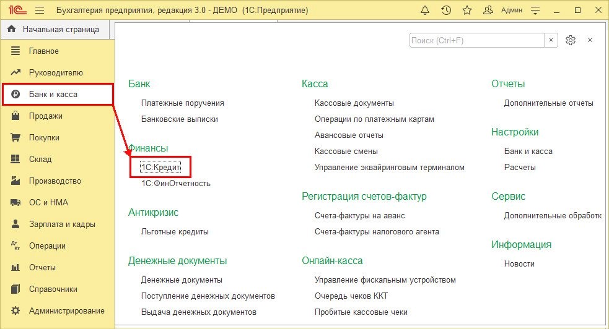609x329 pixels.
Task: Open the 1С:Кредит link
Action: pos(160,168)
